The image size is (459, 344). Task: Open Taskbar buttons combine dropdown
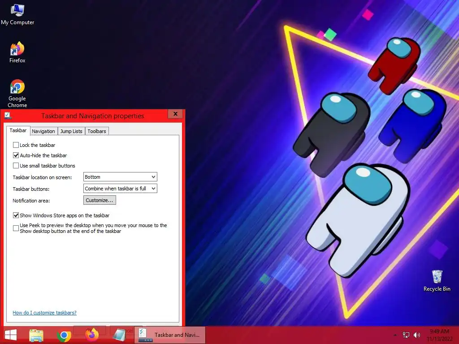point(120,189)
